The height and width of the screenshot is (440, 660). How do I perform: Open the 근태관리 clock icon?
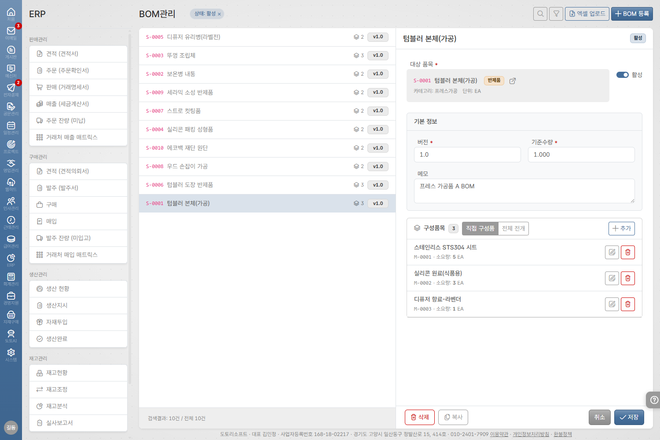click(x=11, y=222)
